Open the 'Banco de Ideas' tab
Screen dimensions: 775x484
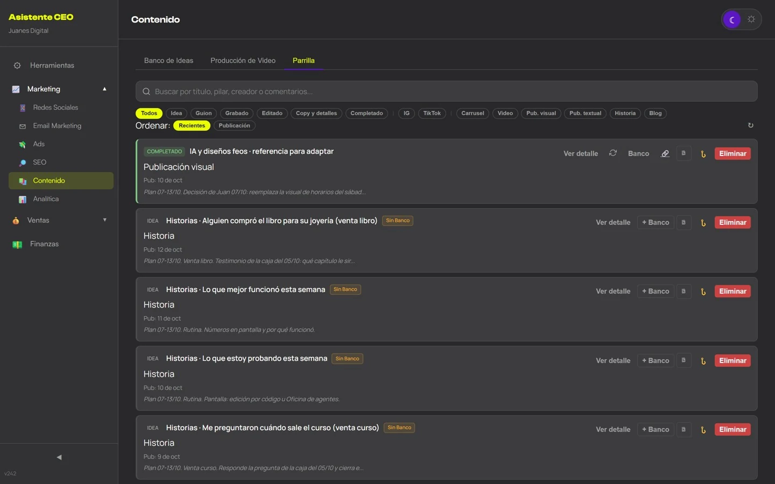tap(168, 60)
